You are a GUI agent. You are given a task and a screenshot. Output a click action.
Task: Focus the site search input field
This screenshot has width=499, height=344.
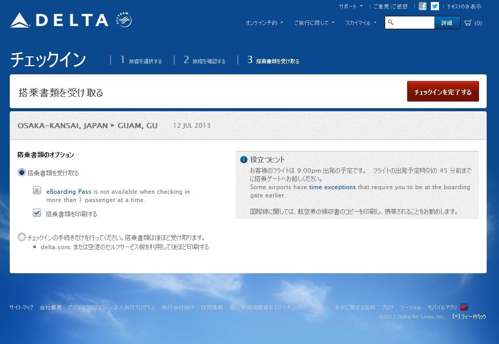(413, 23)
